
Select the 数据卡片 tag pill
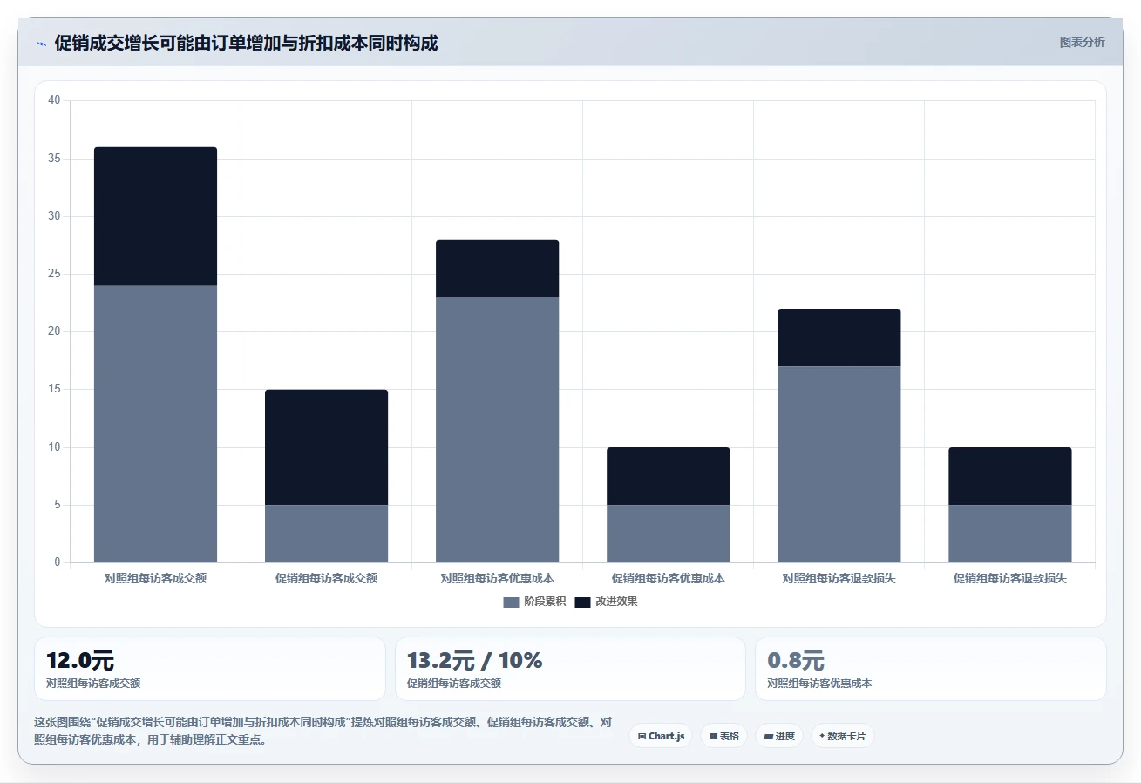843,736
